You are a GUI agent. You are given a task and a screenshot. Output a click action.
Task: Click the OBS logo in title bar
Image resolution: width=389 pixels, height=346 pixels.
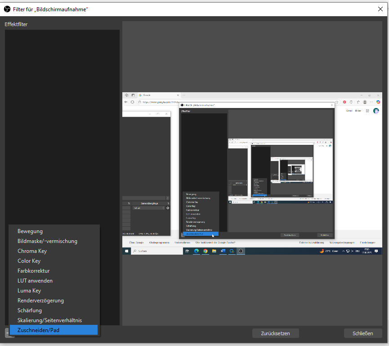click(x=7, y=9)
